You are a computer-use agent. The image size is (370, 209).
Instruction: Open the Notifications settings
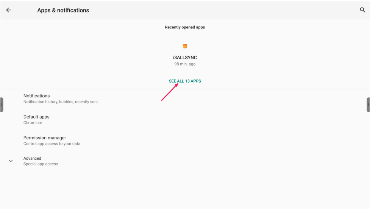[37, 96]
